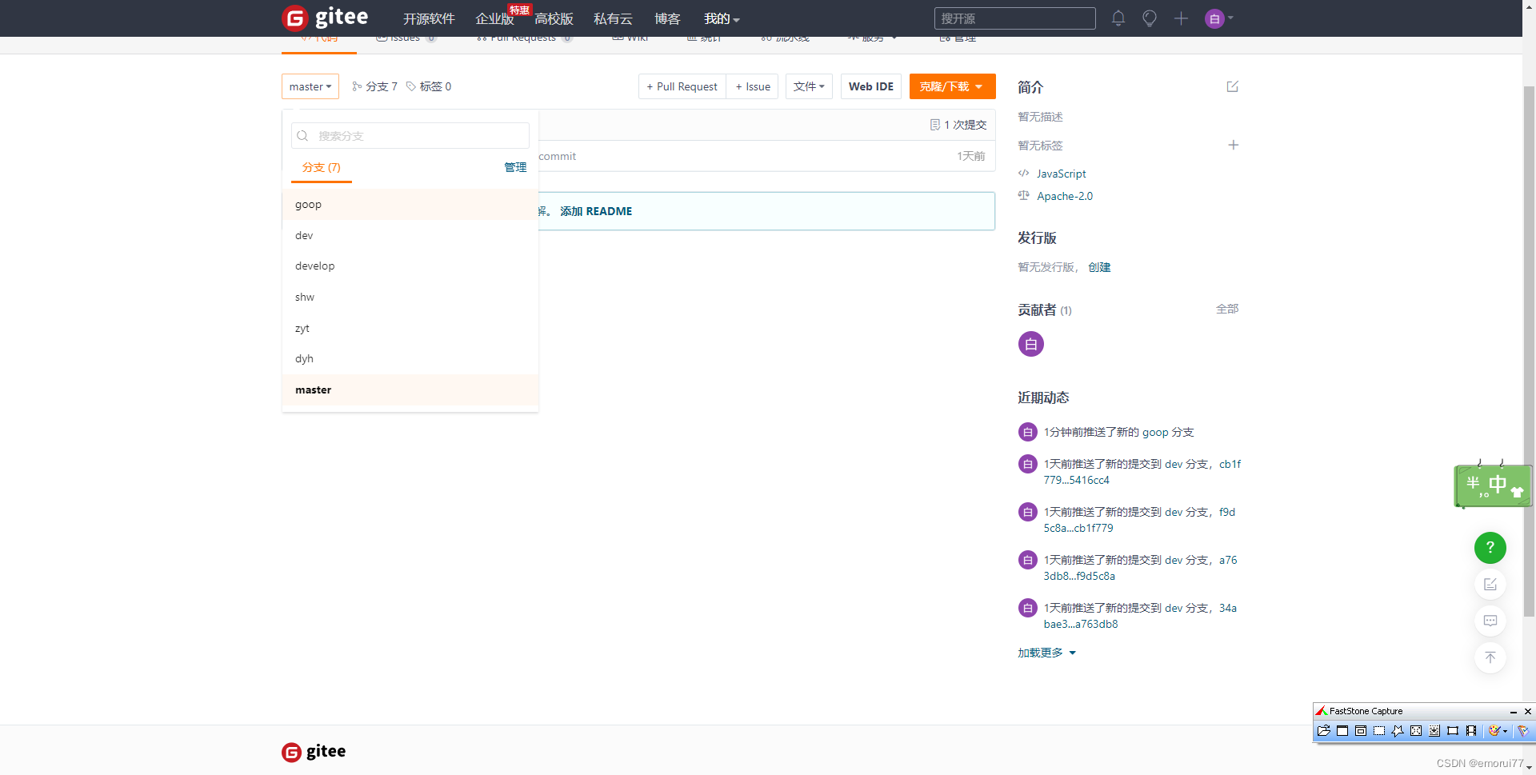Open 高校版 in top navigation
Viewport: 1536px width, 775px height.
[x=554, y=18]
